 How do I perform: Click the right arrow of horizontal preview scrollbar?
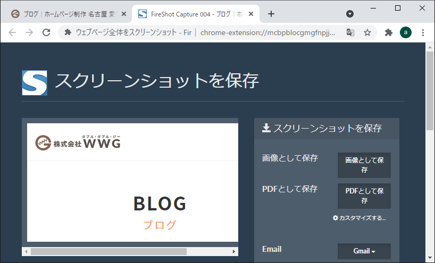point(234,251)
